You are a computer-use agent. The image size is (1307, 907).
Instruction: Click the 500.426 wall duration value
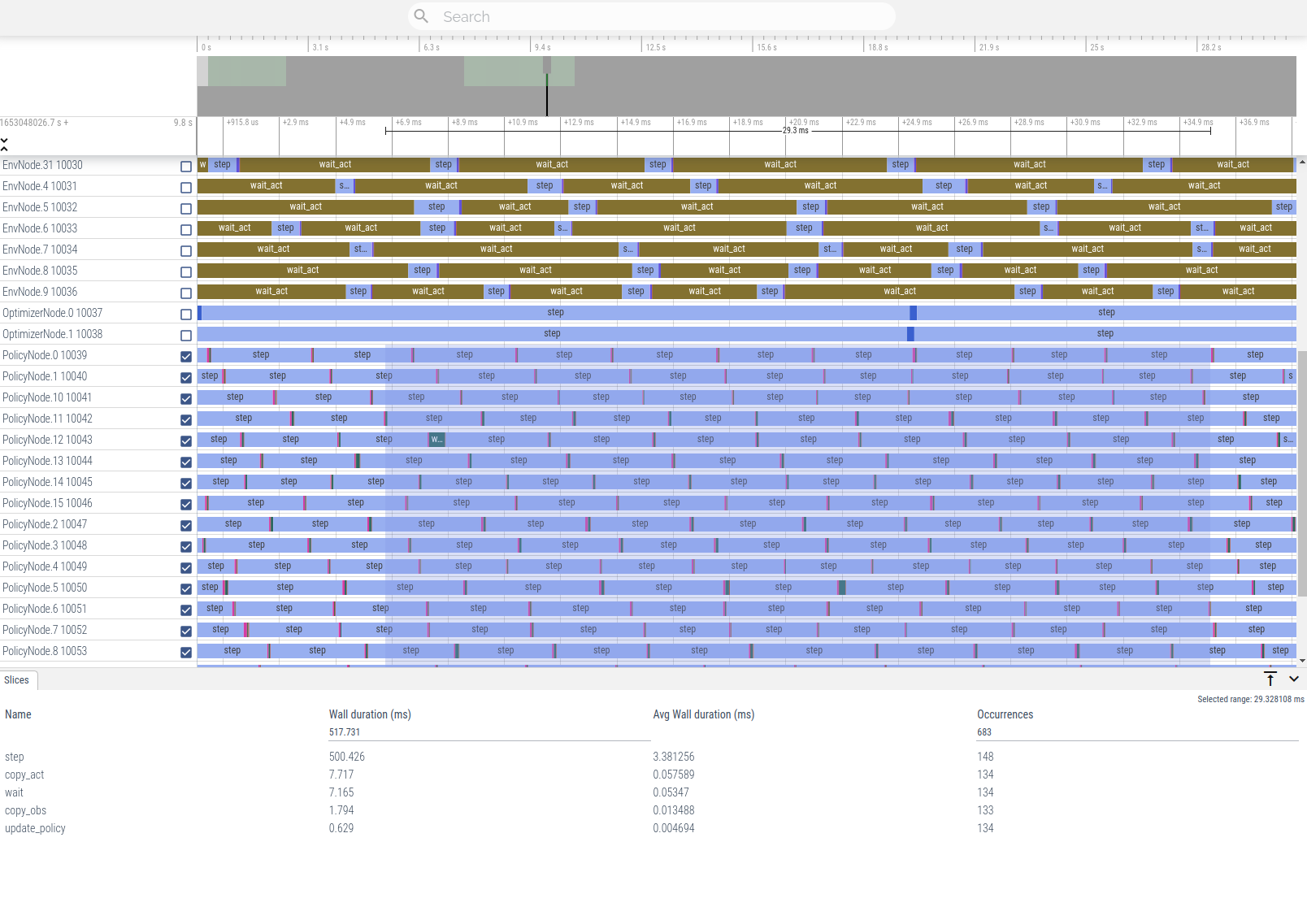347,757
